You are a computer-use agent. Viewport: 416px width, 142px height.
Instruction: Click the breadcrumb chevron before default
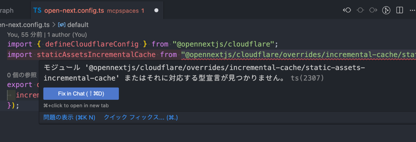pyautogui.click(x=54, y=25)
